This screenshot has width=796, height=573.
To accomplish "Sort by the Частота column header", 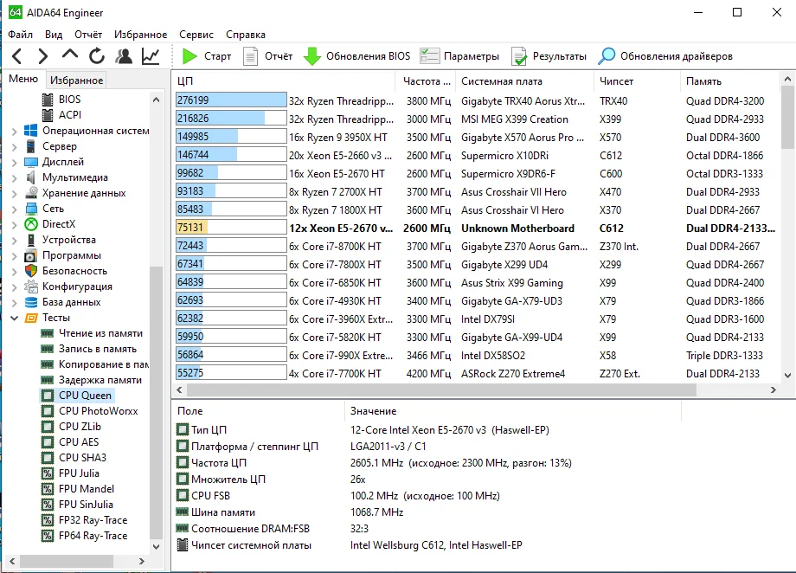I will pos(426,81).
